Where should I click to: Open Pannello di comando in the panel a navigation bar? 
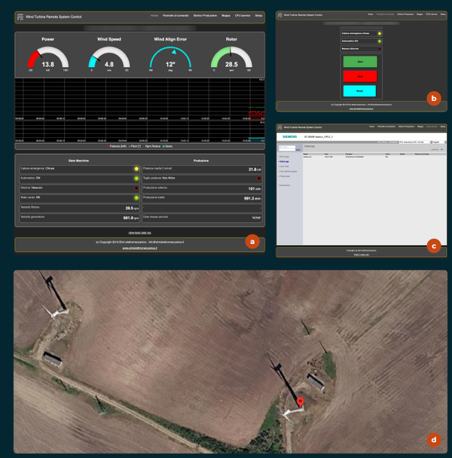(x=176, y=16)
